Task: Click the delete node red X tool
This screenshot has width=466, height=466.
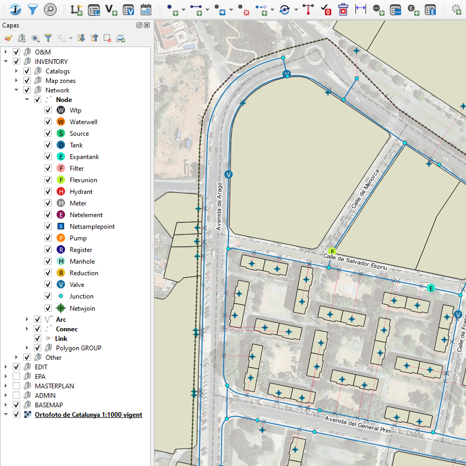Action: coord(244,10)
